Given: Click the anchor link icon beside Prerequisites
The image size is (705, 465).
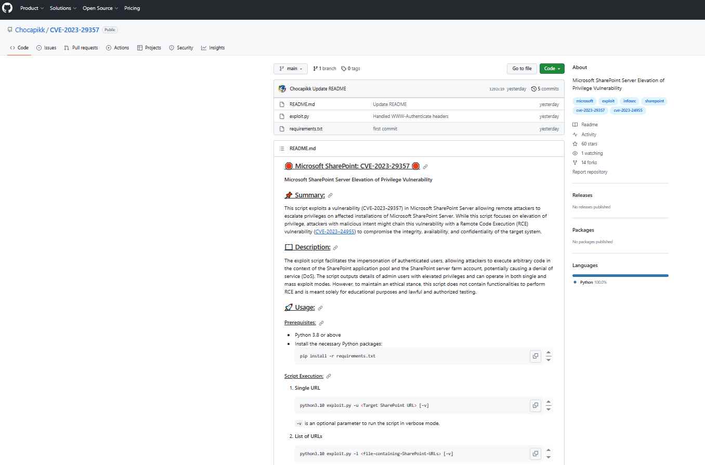Looking at the screenshot, I should click(x=321, y=323).
